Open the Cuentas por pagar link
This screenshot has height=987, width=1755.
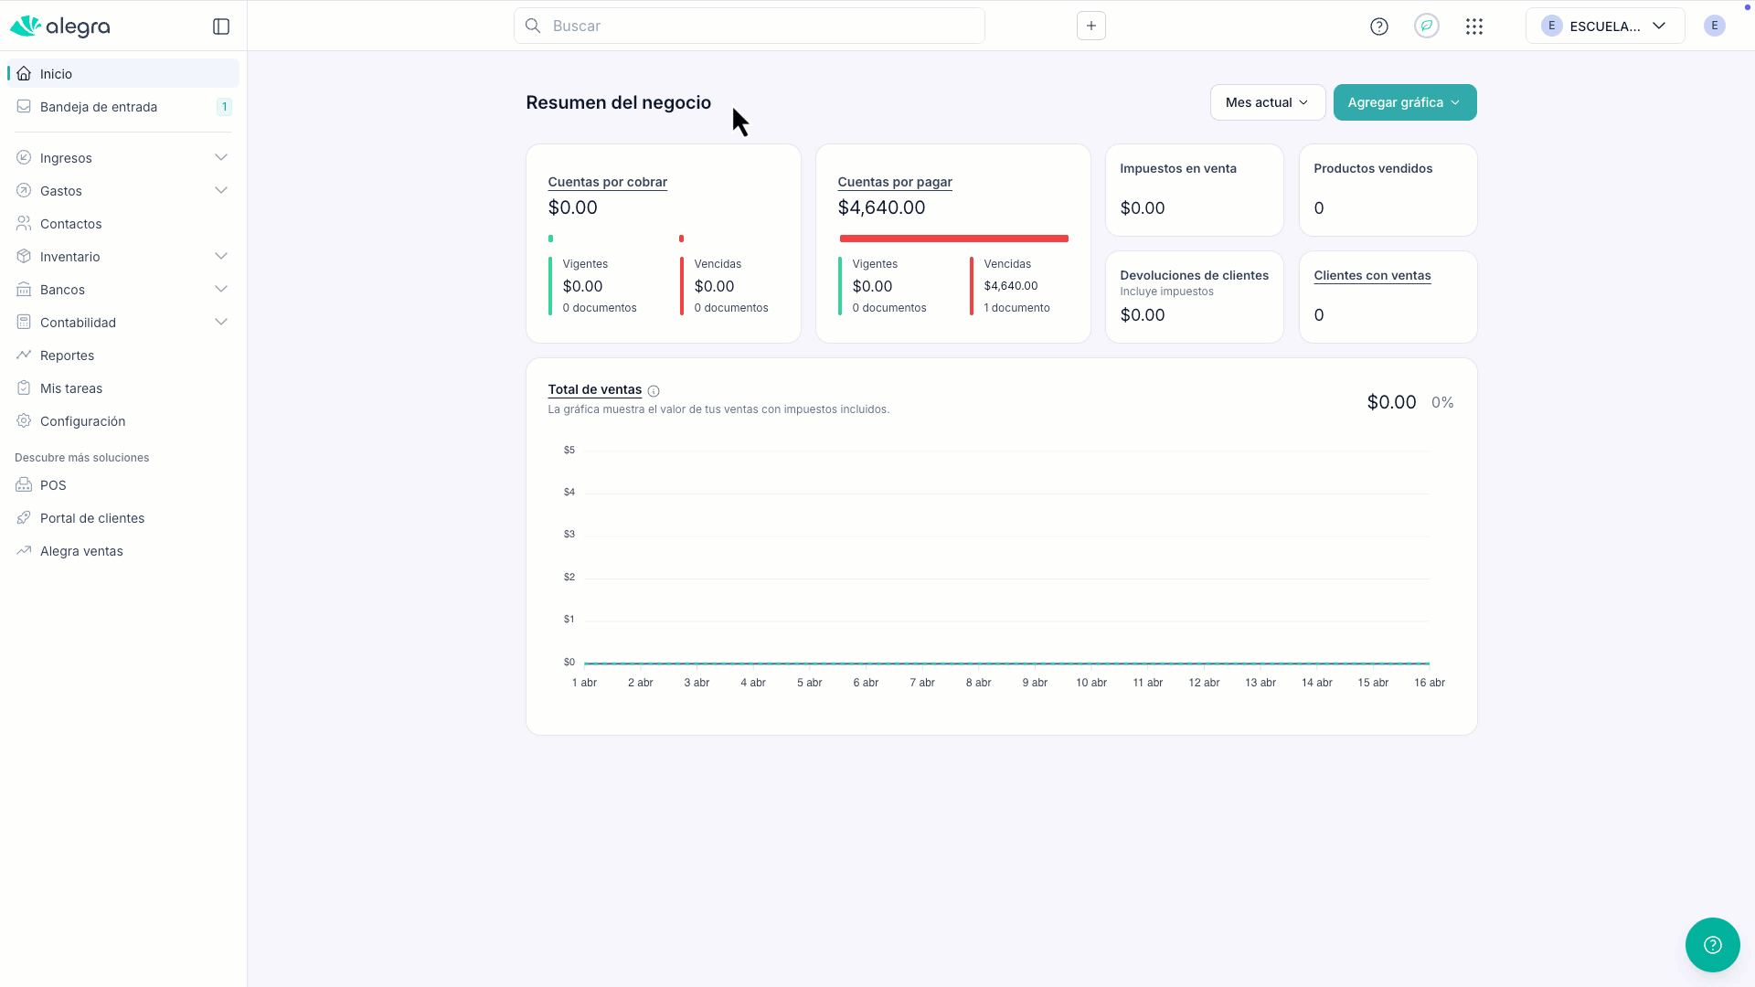[894, 182]
